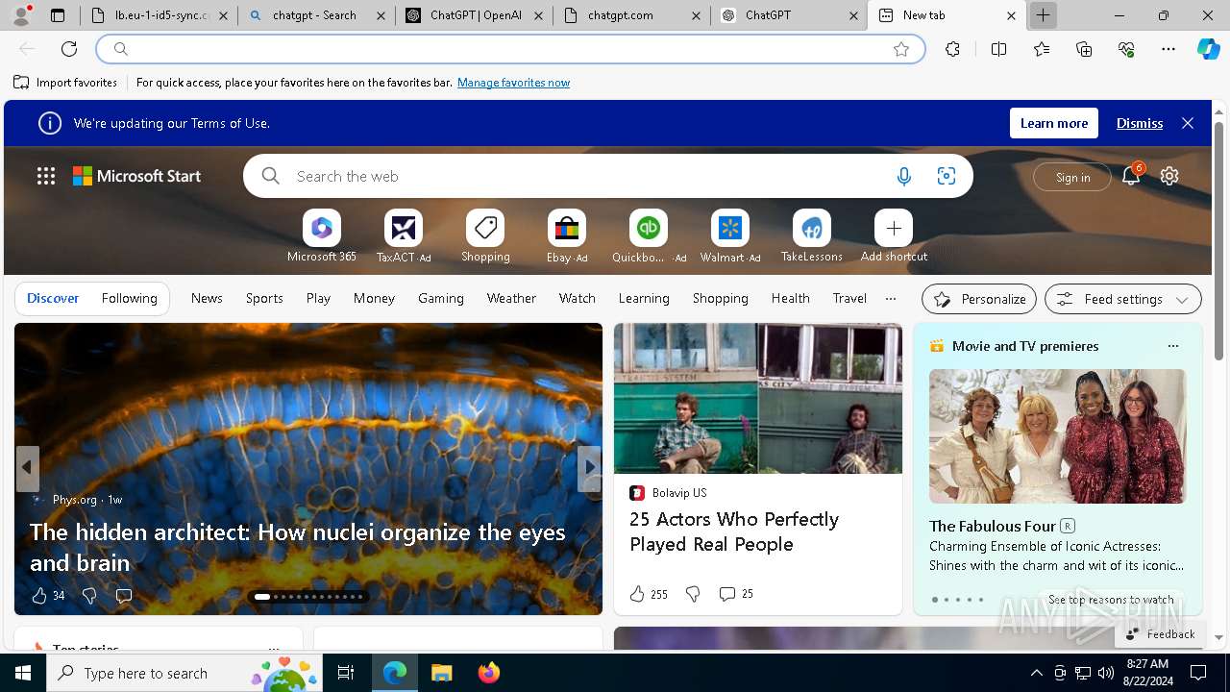The image size is (1230, 692).
Task: Expand the Feed settings dropdown
Action: point(1123,299)
